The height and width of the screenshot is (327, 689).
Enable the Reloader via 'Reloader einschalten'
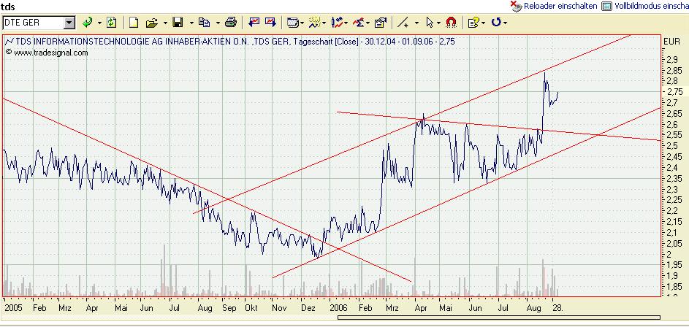[560, 6]
